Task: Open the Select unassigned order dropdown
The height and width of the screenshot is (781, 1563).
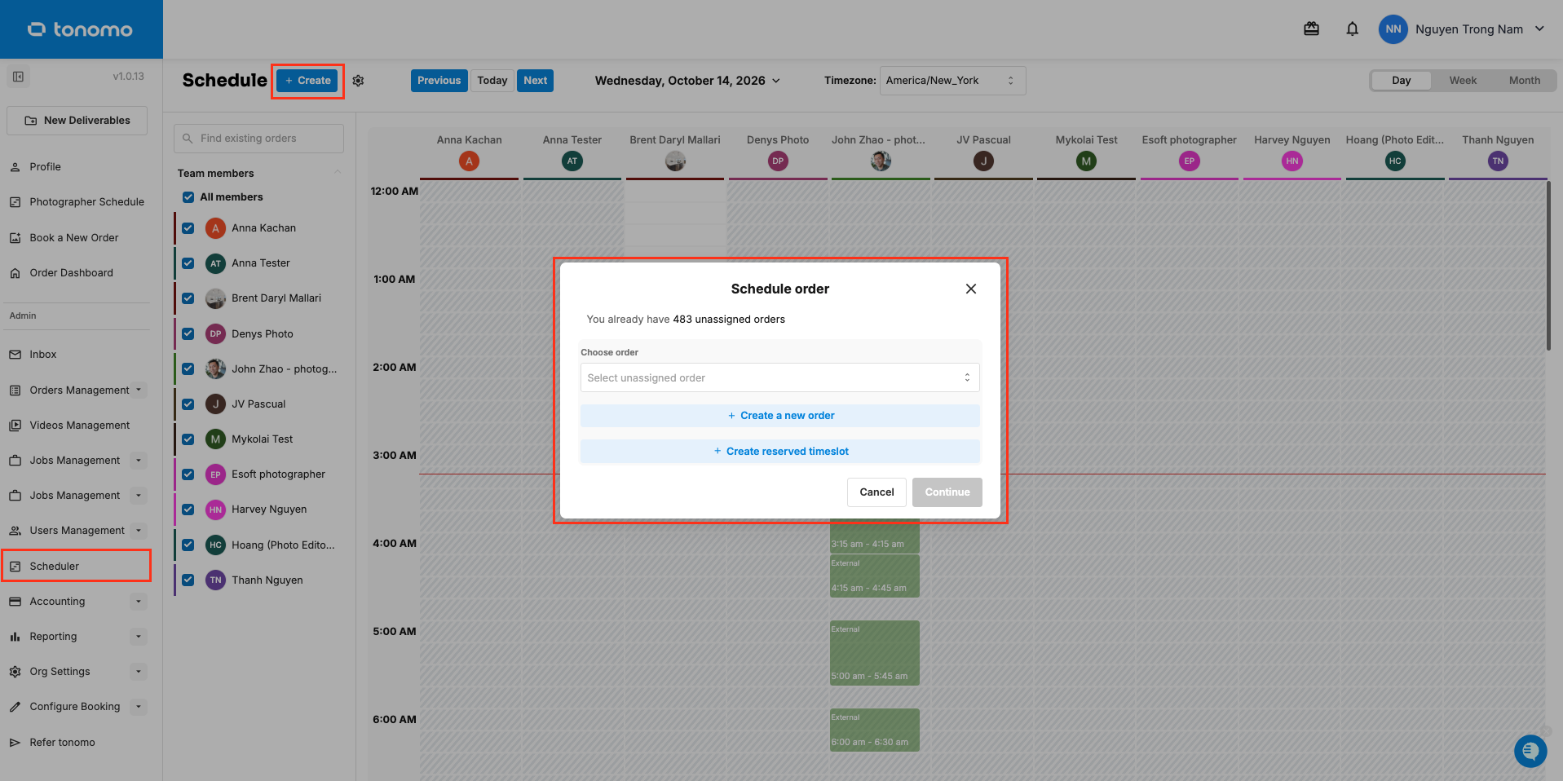Action: (x=779, y=377)
